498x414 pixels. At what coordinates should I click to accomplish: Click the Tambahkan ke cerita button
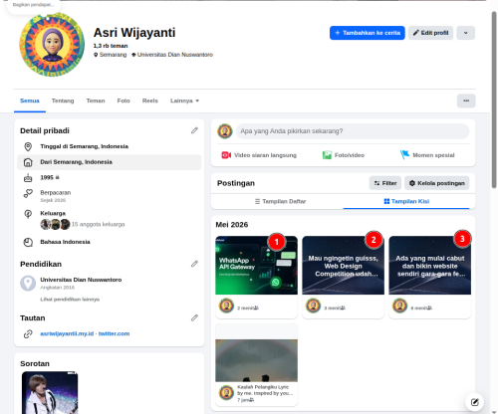pyautogui.click(x=368, y=33)
